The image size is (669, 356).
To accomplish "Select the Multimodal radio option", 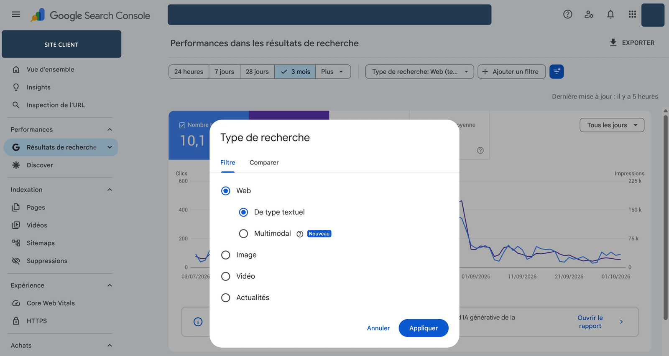I will pos(243,234).
